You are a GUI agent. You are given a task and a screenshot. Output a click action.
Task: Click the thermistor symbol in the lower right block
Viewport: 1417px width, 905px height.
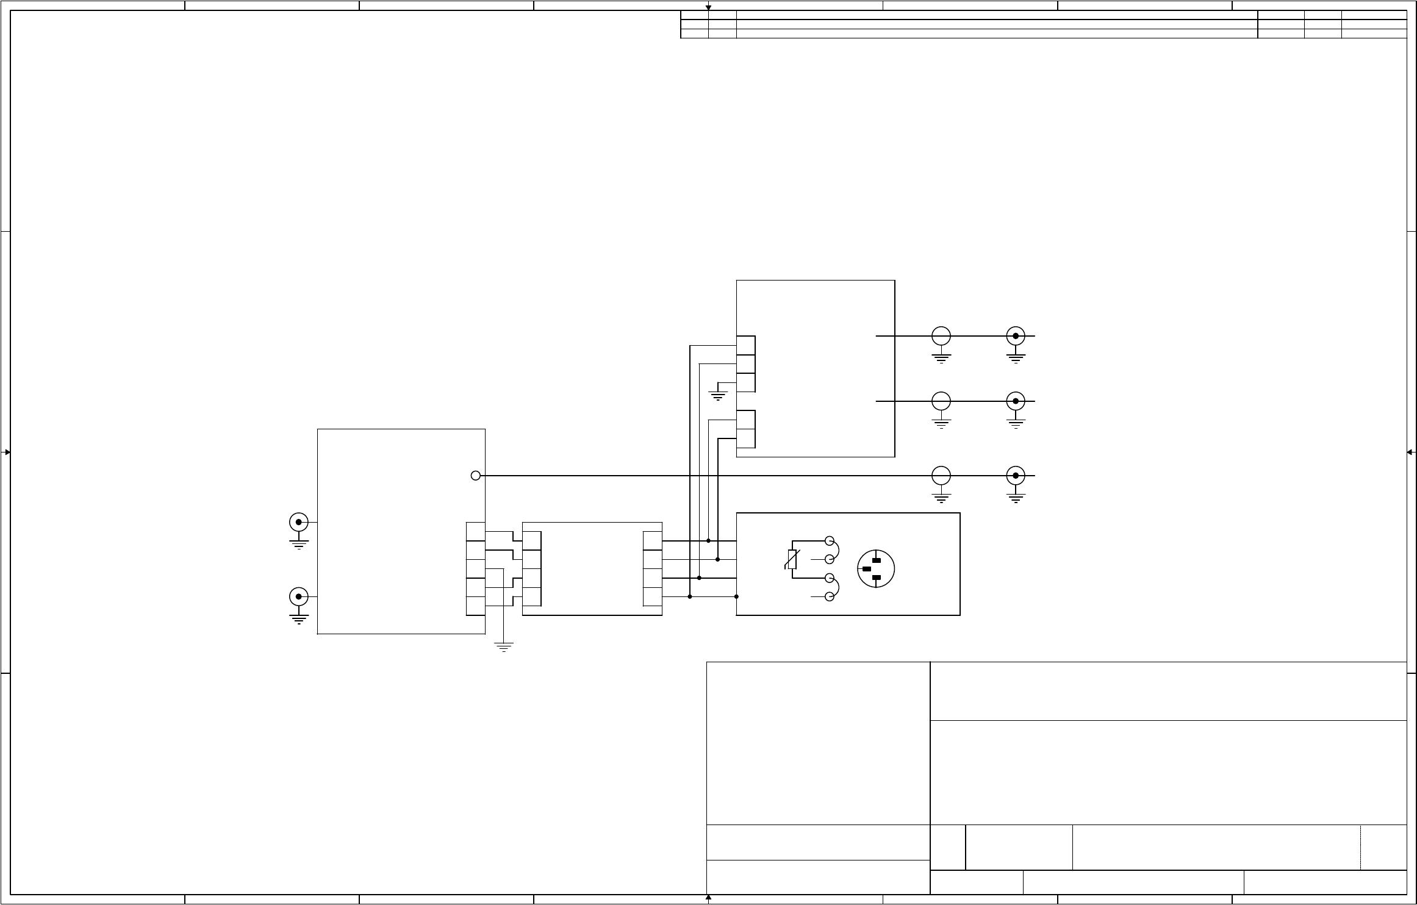(792, 559)
